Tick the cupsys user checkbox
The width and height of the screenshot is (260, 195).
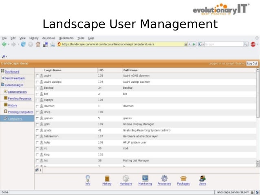pos(37,100)
